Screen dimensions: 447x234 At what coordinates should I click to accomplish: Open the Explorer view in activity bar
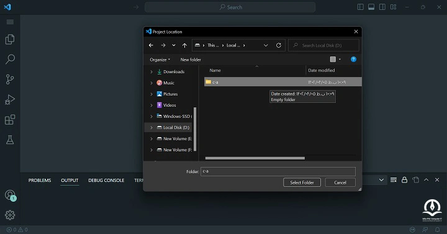(10, 39)
